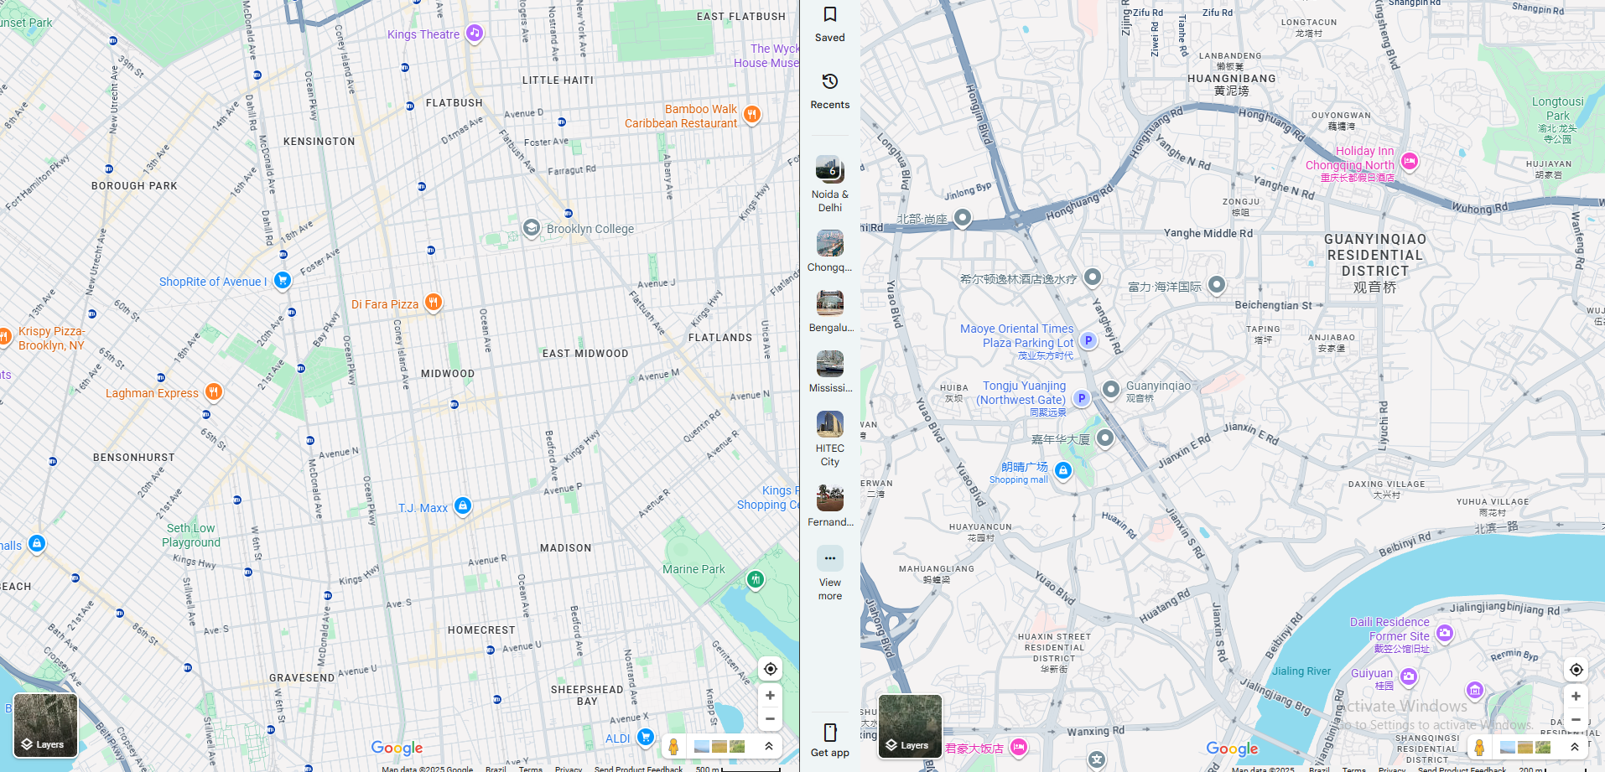Screen dimensions: 1605x772
Task: Select the Marine Park restaurant marker
Action: click(756, 579)
